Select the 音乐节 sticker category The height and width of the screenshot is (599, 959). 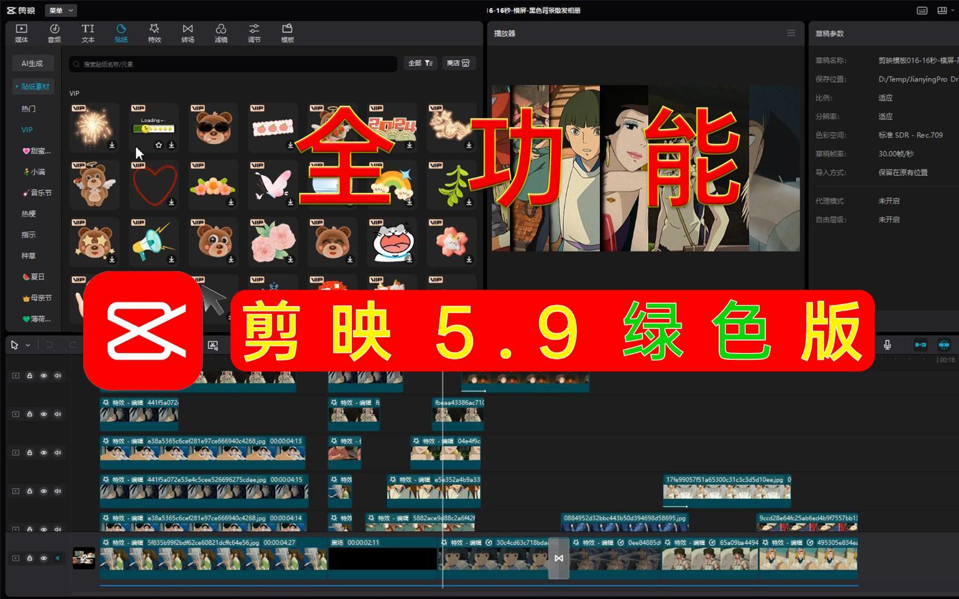[x=37, y=193]
